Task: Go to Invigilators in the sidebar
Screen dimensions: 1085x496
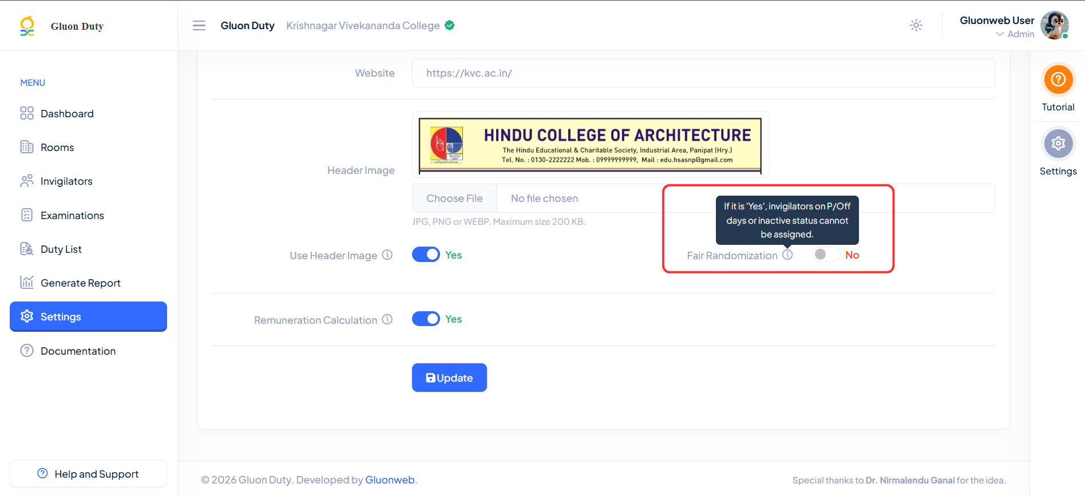Action: pyautogui.click(x=88, y=181)
